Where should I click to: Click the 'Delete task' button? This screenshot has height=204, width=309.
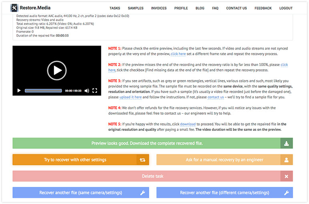pyautogui.click(x=153, y=176)
